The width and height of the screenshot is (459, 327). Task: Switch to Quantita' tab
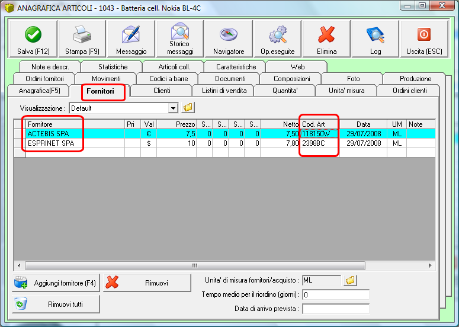click(x=285, y=91)
